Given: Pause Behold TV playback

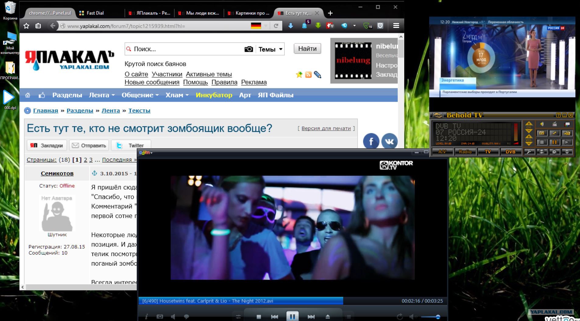Looking at the screenshot, I should click(554, 142).
